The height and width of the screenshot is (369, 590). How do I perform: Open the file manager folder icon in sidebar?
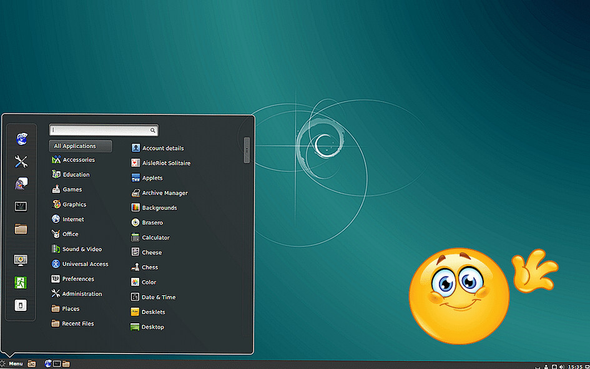(x=21, y=229)
